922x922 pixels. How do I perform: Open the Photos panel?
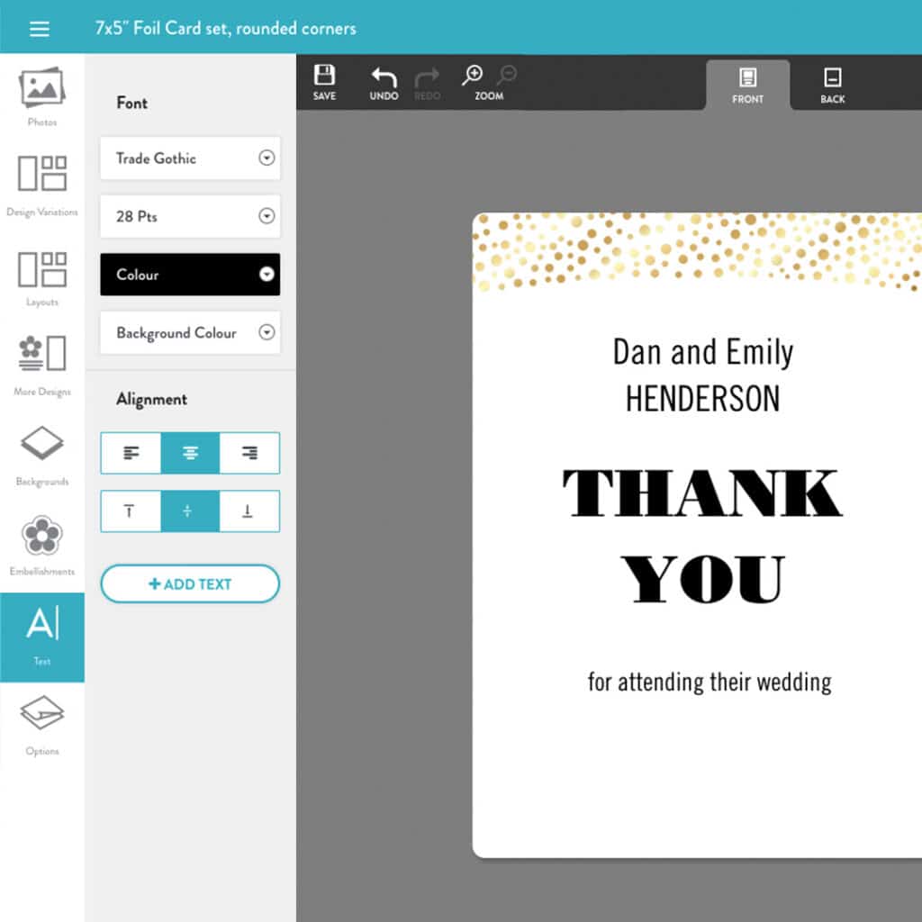tap(41, 96)
